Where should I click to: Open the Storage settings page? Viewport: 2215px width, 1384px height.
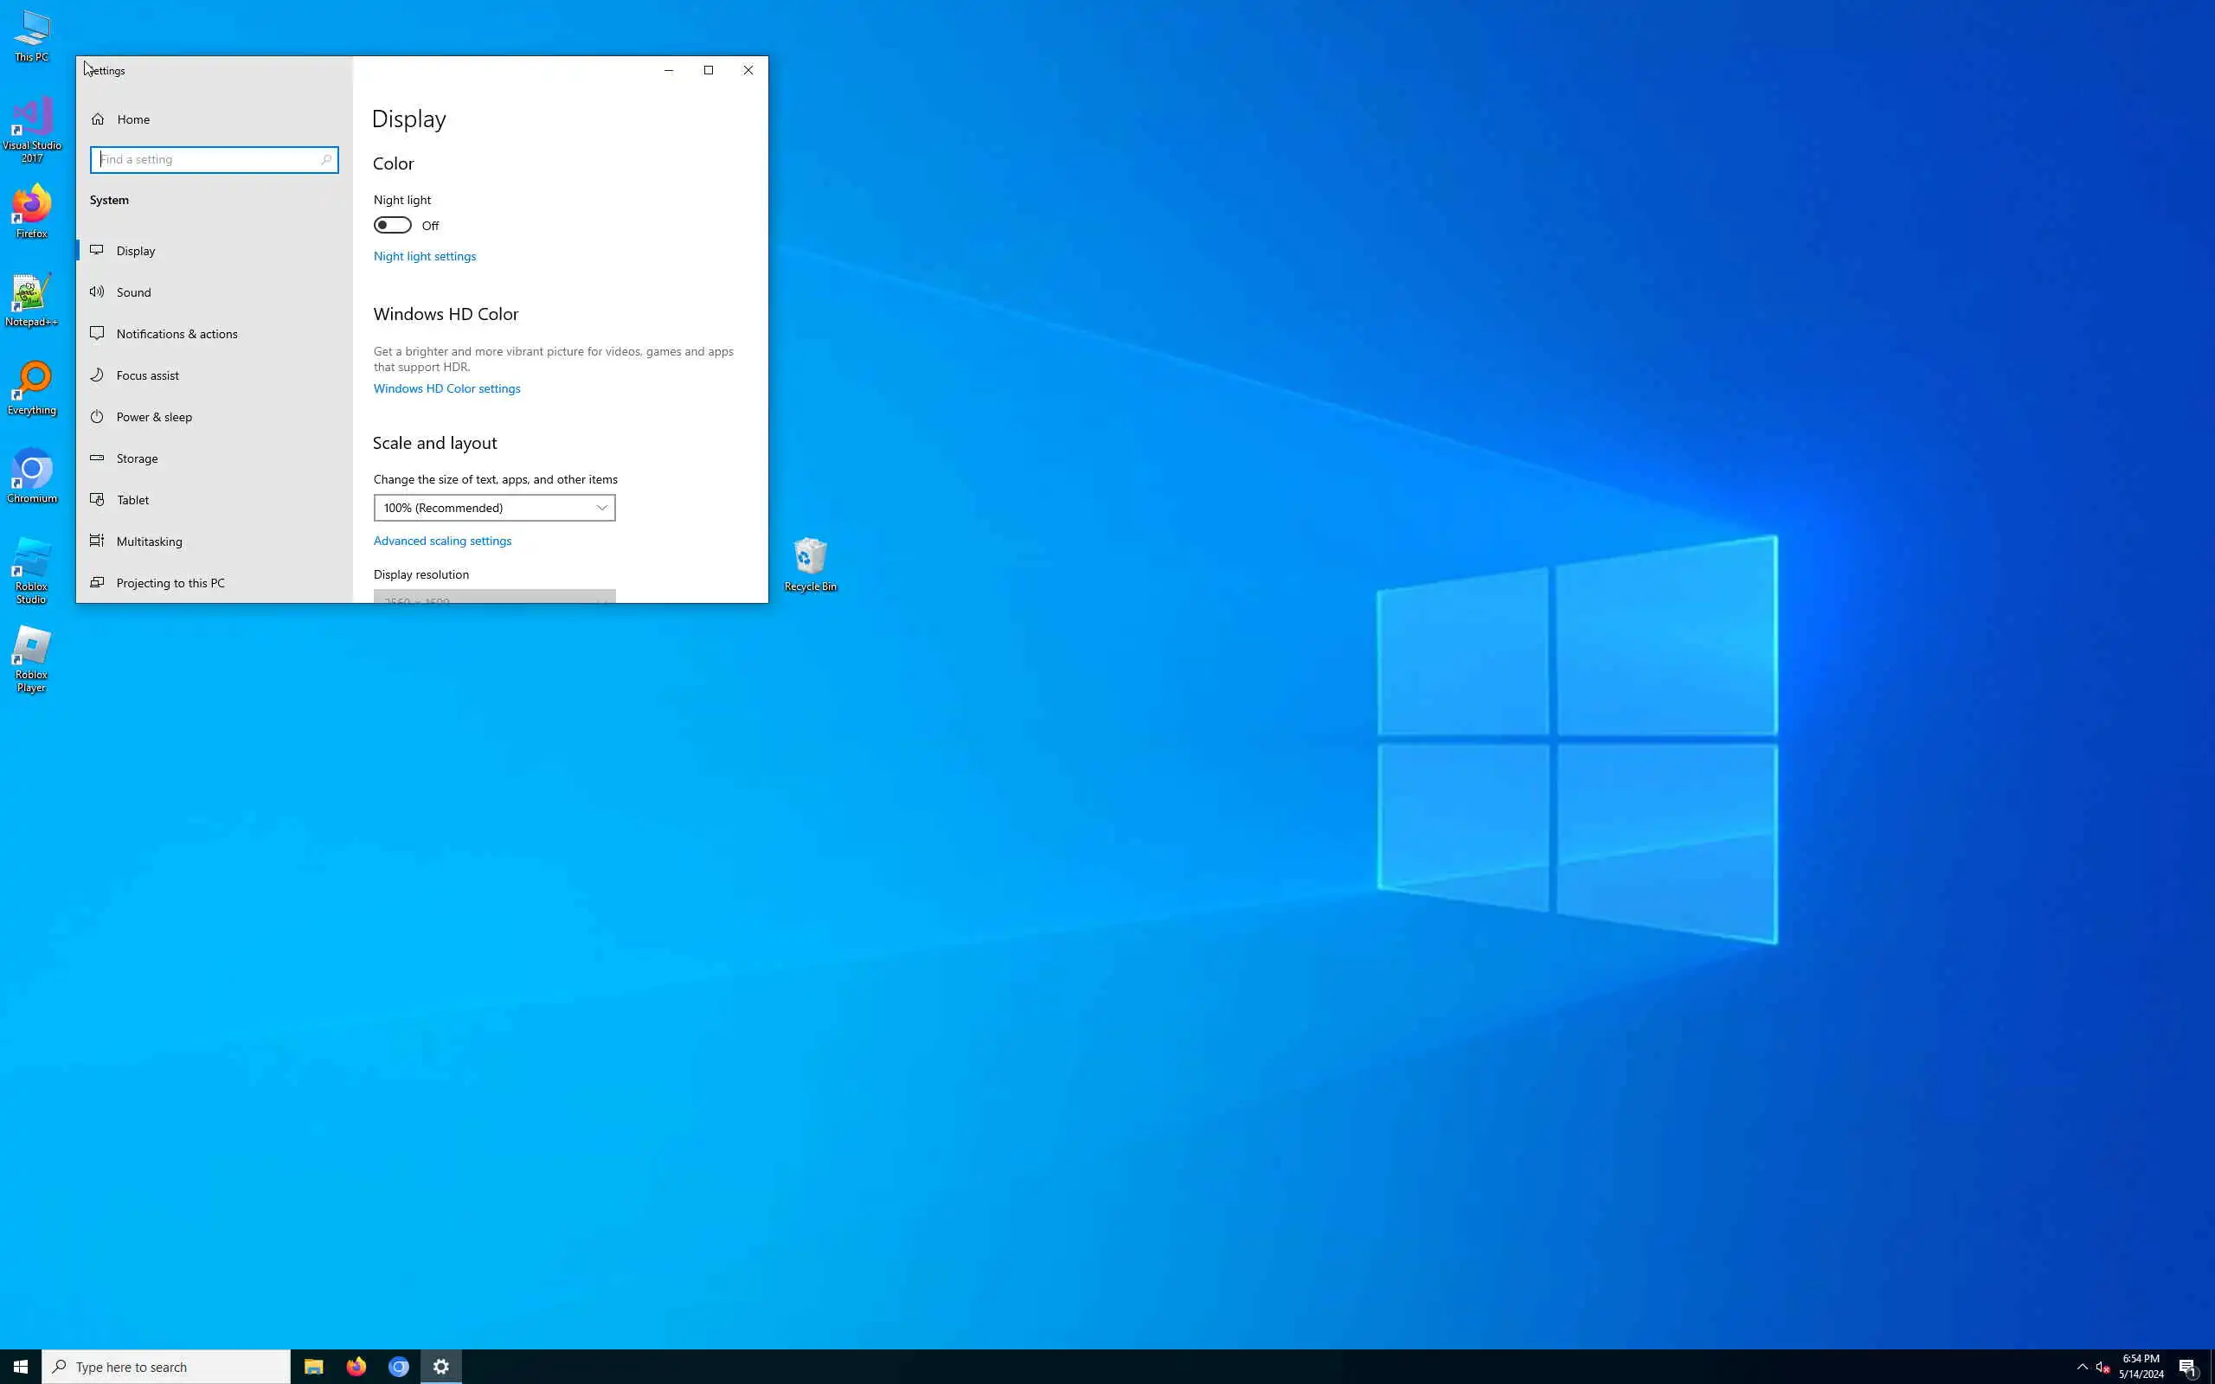[137, 458]
